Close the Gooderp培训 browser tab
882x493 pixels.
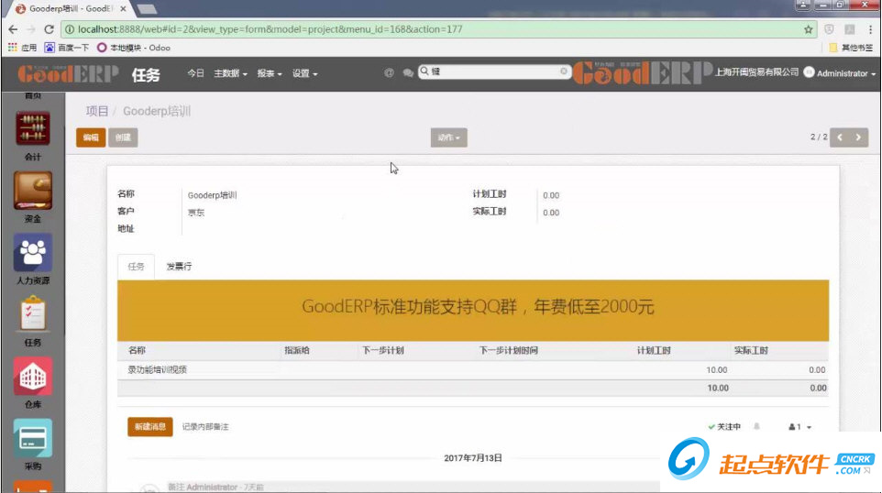(123, 8)
